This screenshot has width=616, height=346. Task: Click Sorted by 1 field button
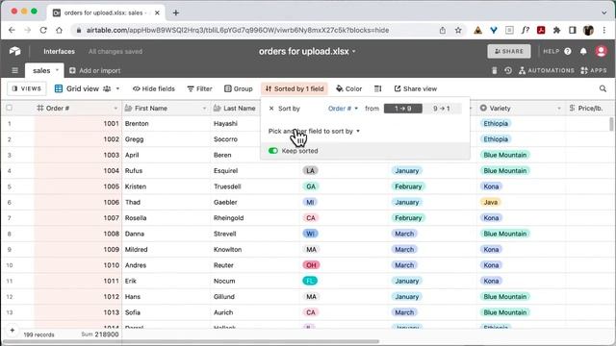pos(295,88)
